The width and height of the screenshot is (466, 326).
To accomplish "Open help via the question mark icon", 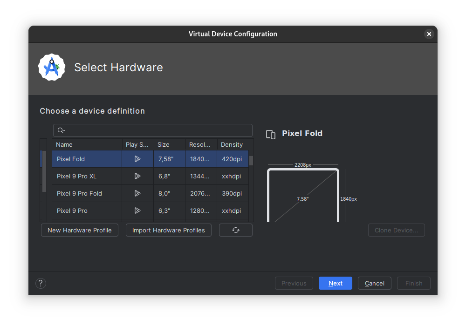I will [x=41, y=283].
